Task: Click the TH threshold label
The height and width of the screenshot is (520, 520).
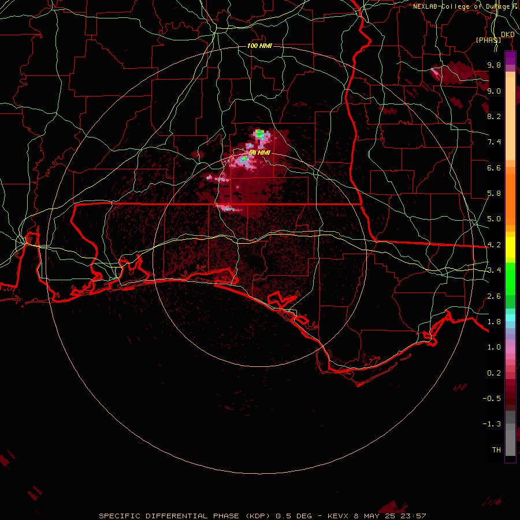Action: pos(496,450)
